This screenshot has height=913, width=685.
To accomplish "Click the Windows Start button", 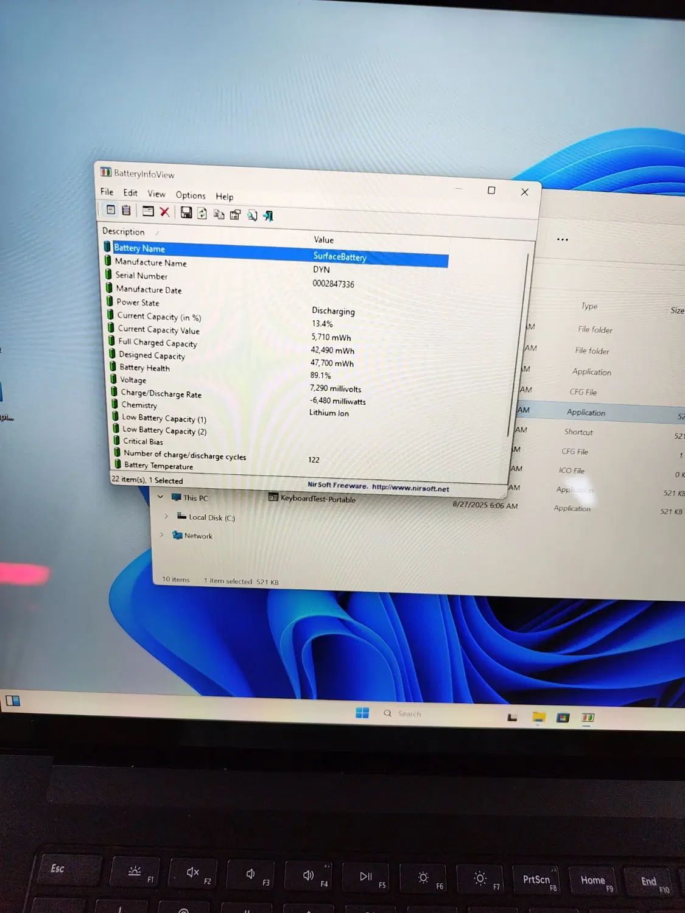I will tap(362, 712).
